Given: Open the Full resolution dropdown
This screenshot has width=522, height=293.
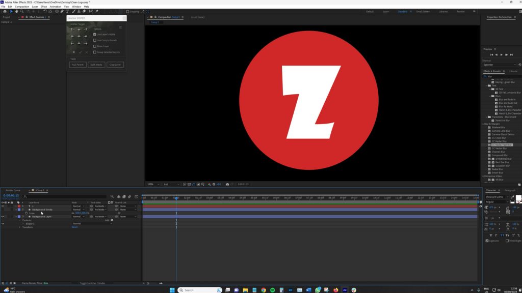Looking at the screenshot, I should [171, 184].
